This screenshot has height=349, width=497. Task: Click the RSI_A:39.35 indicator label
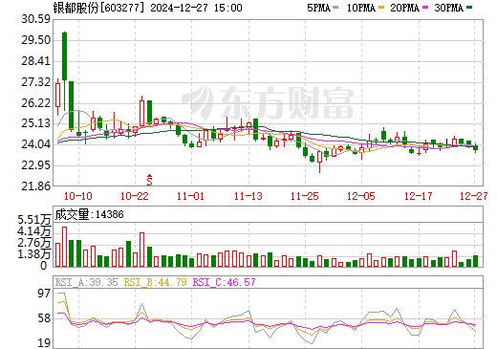click(x=86, y=282)
